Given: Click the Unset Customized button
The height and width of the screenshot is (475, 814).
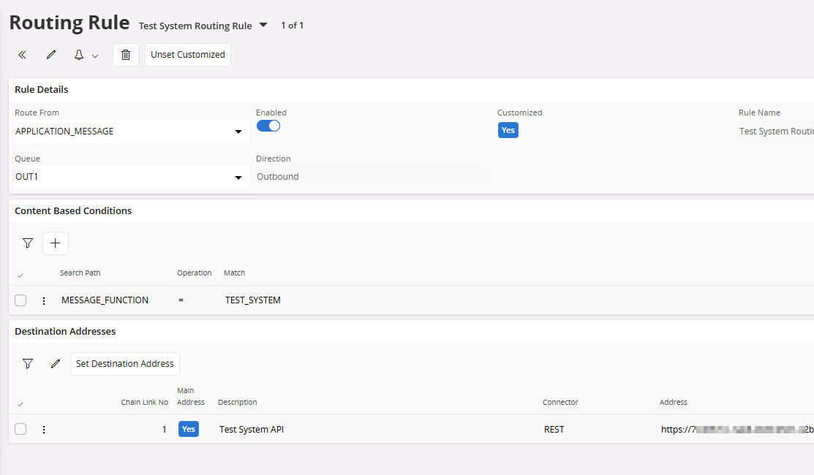Looking at the screenshot, I should click(188, 55).
